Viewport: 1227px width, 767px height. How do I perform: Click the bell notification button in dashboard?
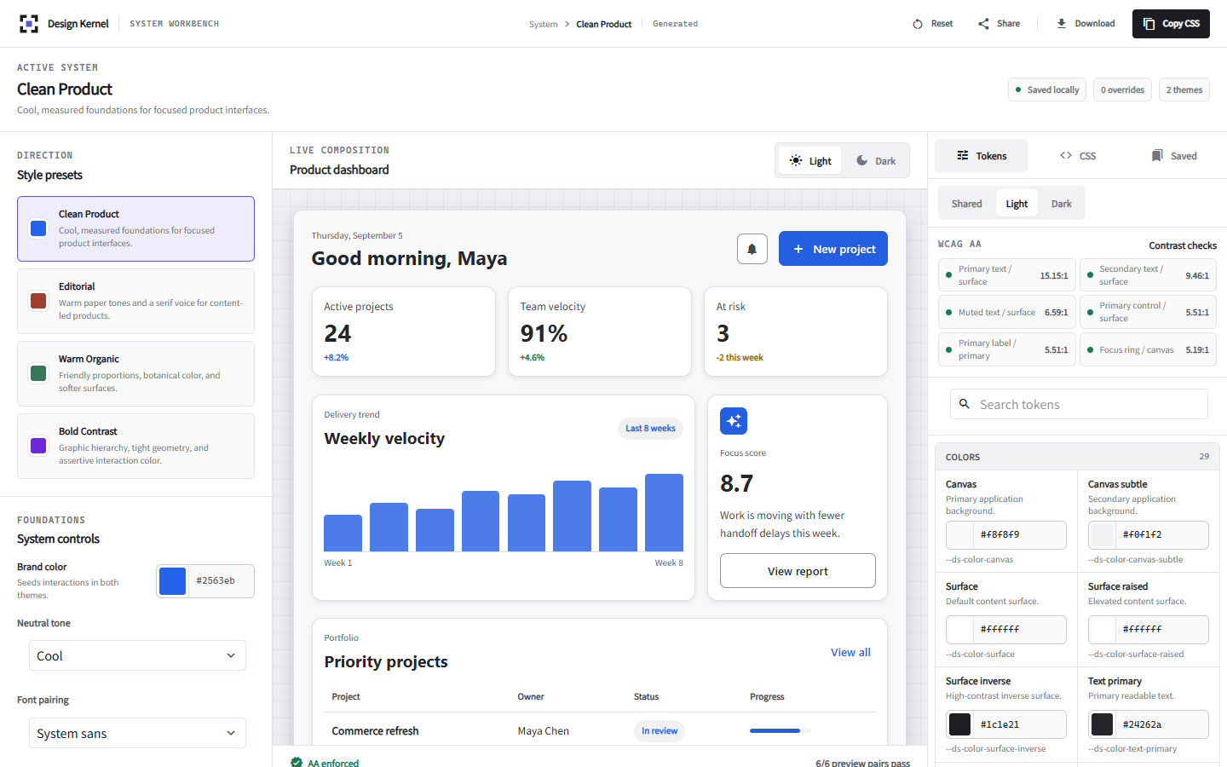coord(752,249)
